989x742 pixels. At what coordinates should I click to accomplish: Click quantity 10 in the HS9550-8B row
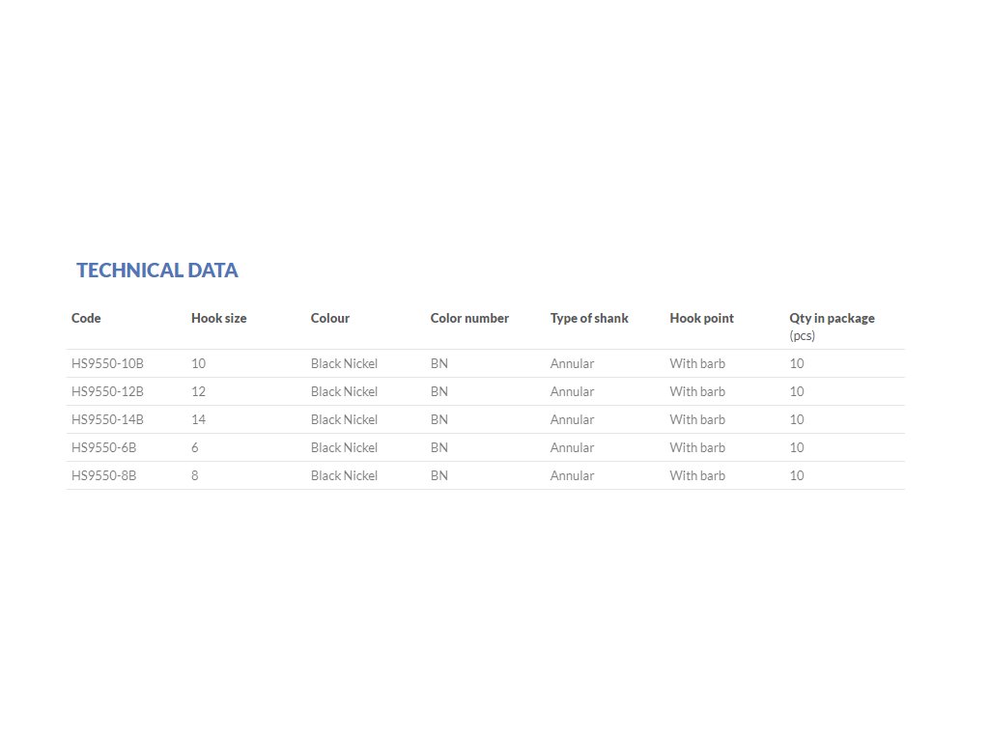[797, 475]
